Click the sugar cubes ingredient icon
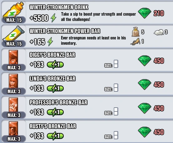173x143 pixels. [159, 32]
